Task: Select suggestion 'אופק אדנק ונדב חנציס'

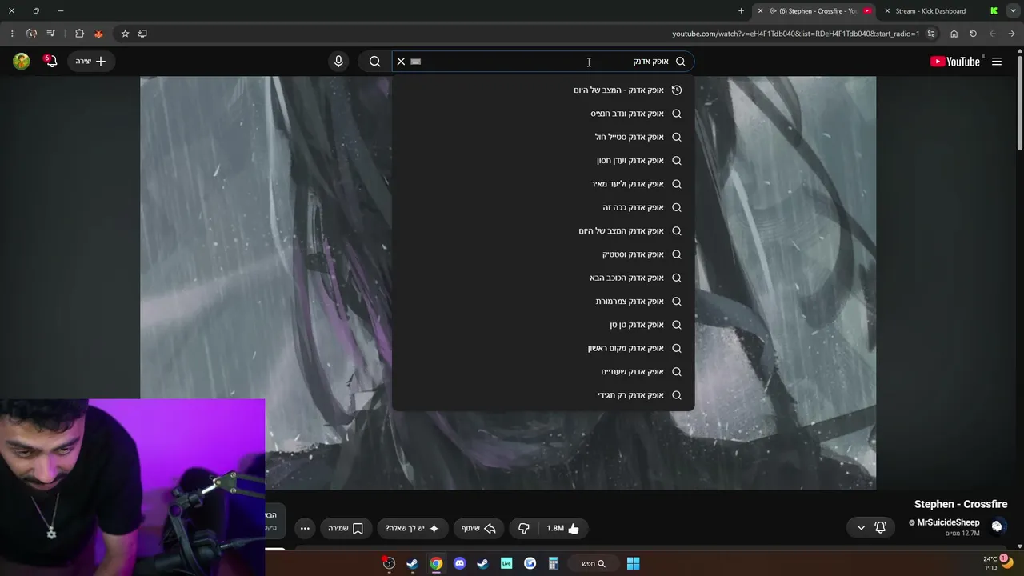Action: click(543, 114)
